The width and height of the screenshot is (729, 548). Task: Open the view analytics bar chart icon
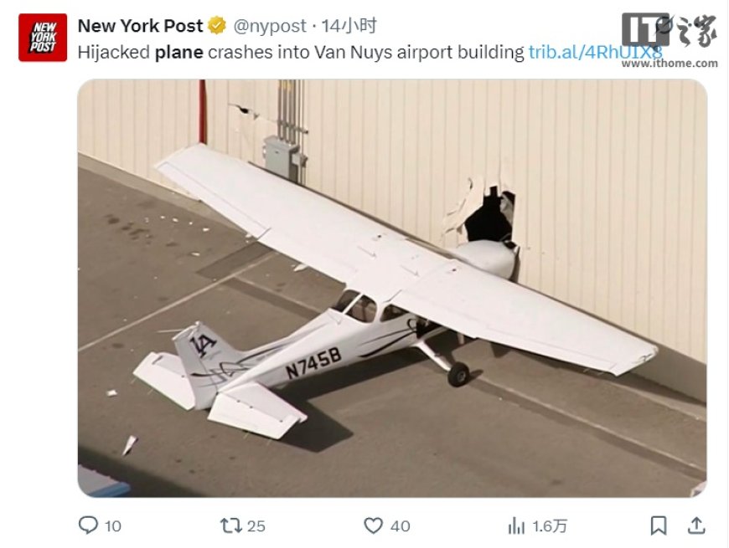coord(516,525)
